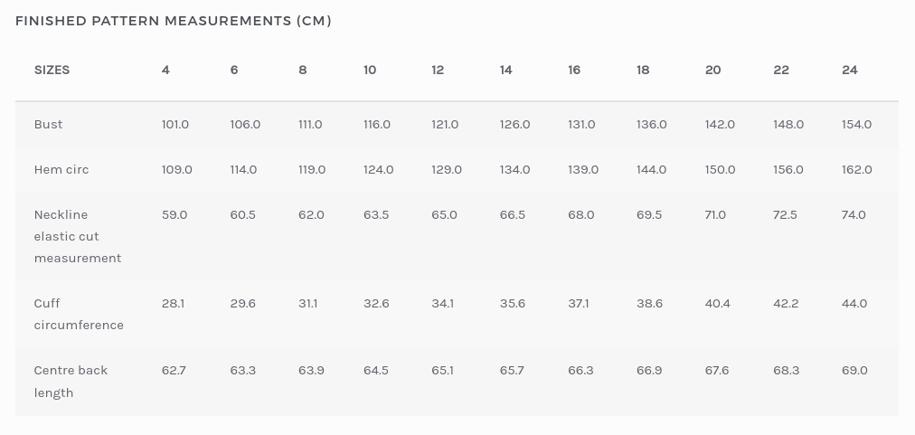The height and width of the screenshot is (435, 915).
Task: Select the SIZES header cell
Action: click(x=52, y=70)
